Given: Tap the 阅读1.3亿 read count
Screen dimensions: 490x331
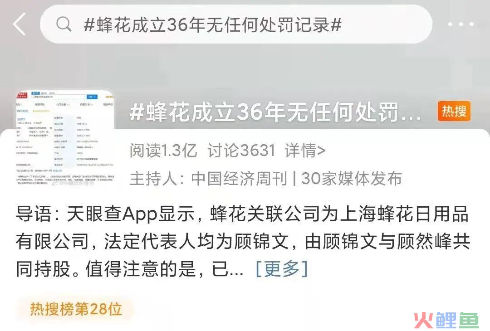Looking at the screenshot, I should click(x=163, y=151).
